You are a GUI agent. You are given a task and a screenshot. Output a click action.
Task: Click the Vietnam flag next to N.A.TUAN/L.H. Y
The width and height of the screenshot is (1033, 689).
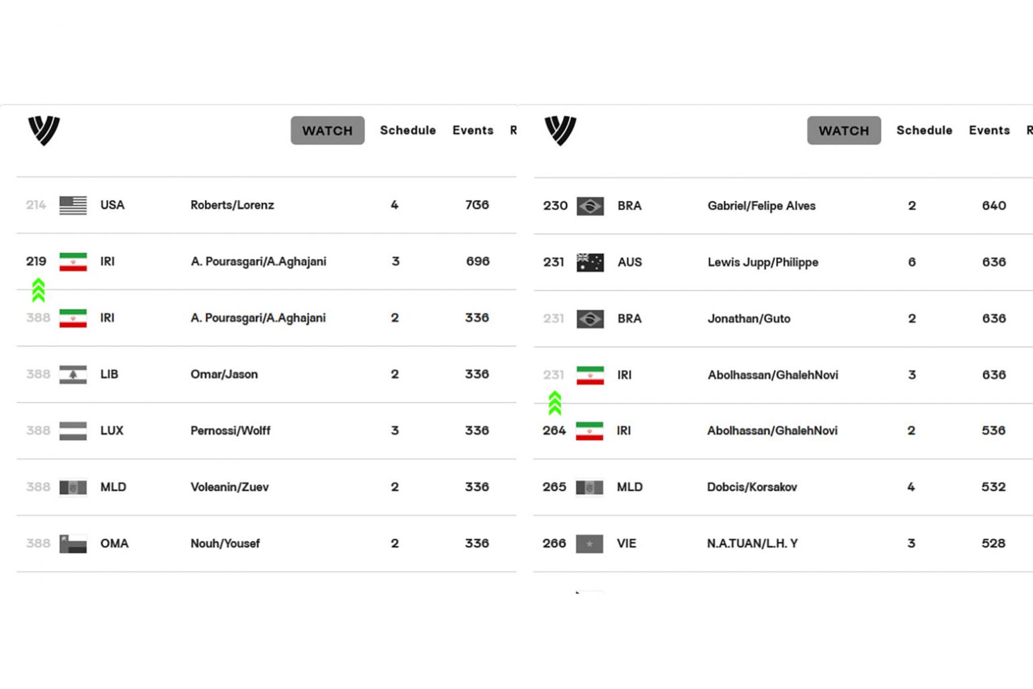click(589, 544)
